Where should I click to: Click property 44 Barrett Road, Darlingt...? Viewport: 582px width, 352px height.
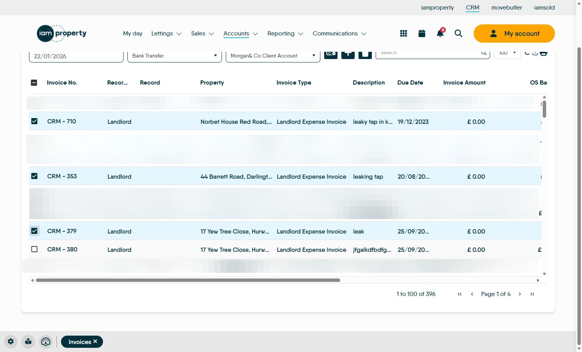coord(236,177)
